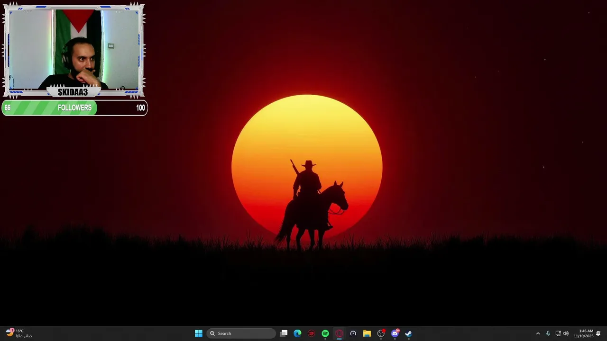Open the weather widget showing 15°C
Viewport: 607px width, 341px height.
(x=19, y=333)
